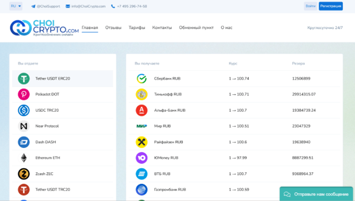Image resolution: width=355 pixels, height=201 pixels.
Task: Click the Near Protocol label
Action: tap(47, 126)
